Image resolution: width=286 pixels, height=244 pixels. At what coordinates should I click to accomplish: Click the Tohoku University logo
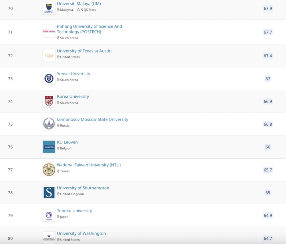point(49,215)
